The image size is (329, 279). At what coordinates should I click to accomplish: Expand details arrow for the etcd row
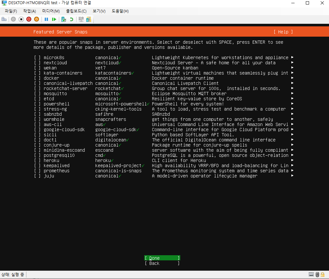pos(292,98)
